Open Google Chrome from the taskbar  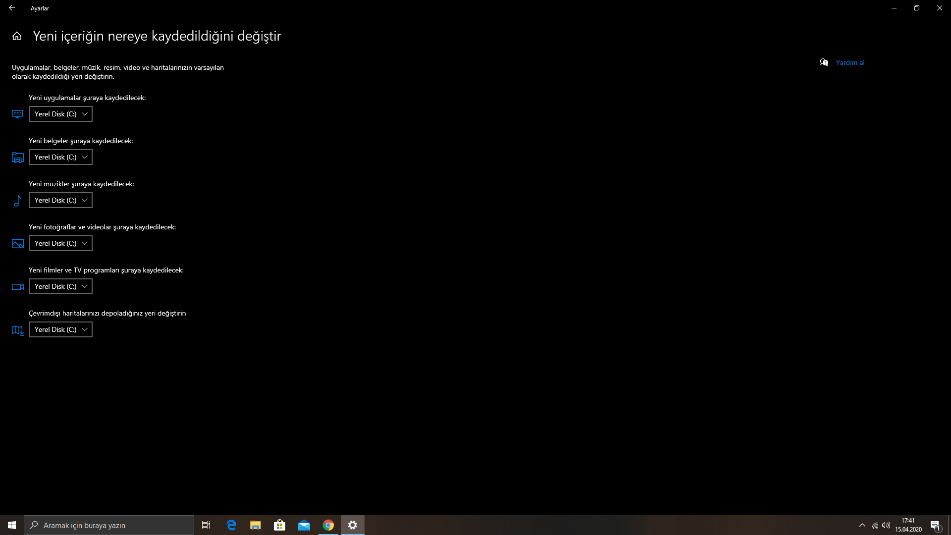[x=328, y=525]
